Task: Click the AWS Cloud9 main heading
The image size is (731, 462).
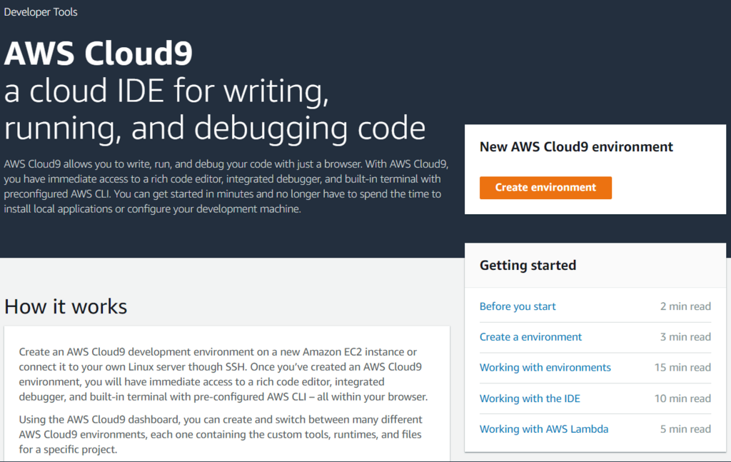Action: pyautogui.click(x=99, y=53)
